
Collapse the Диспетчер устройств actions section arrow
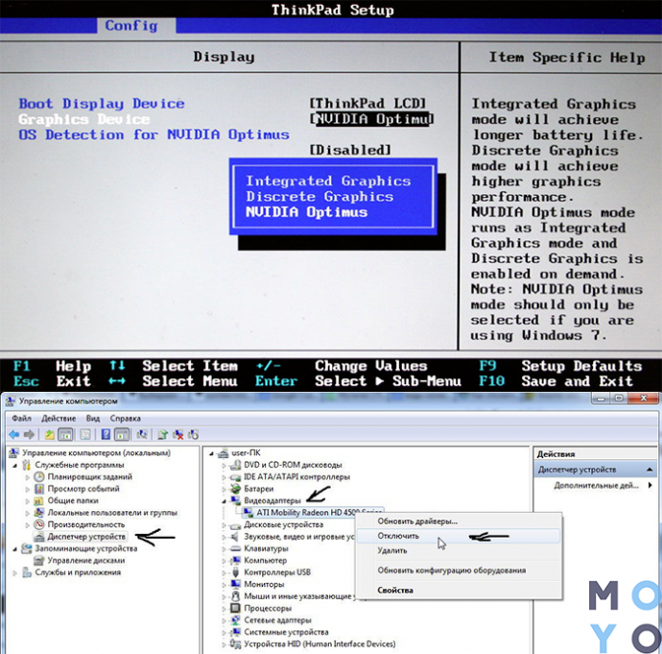pos(650,470)
